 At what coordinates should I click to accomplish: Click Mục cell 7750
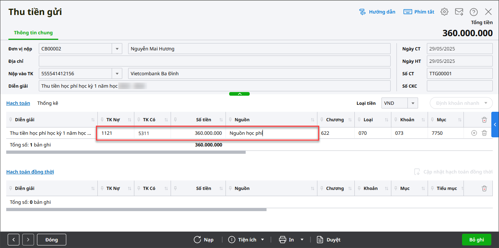pyautogui.click(x=446, y=133)
